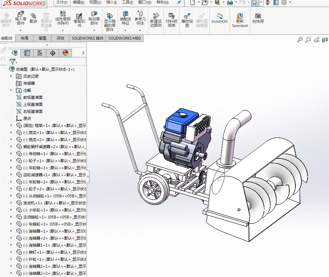Click the 爆炸视图 exploded view icon
Image resolution: width=329 pixels, height=277 pixels.
pyautogui.click(x=187, y=16)
